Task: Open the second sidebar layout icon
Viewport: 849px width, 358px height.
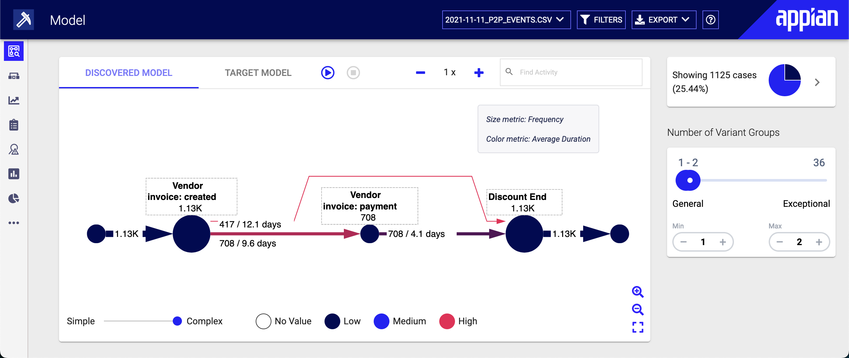Action: pos(14,76)
